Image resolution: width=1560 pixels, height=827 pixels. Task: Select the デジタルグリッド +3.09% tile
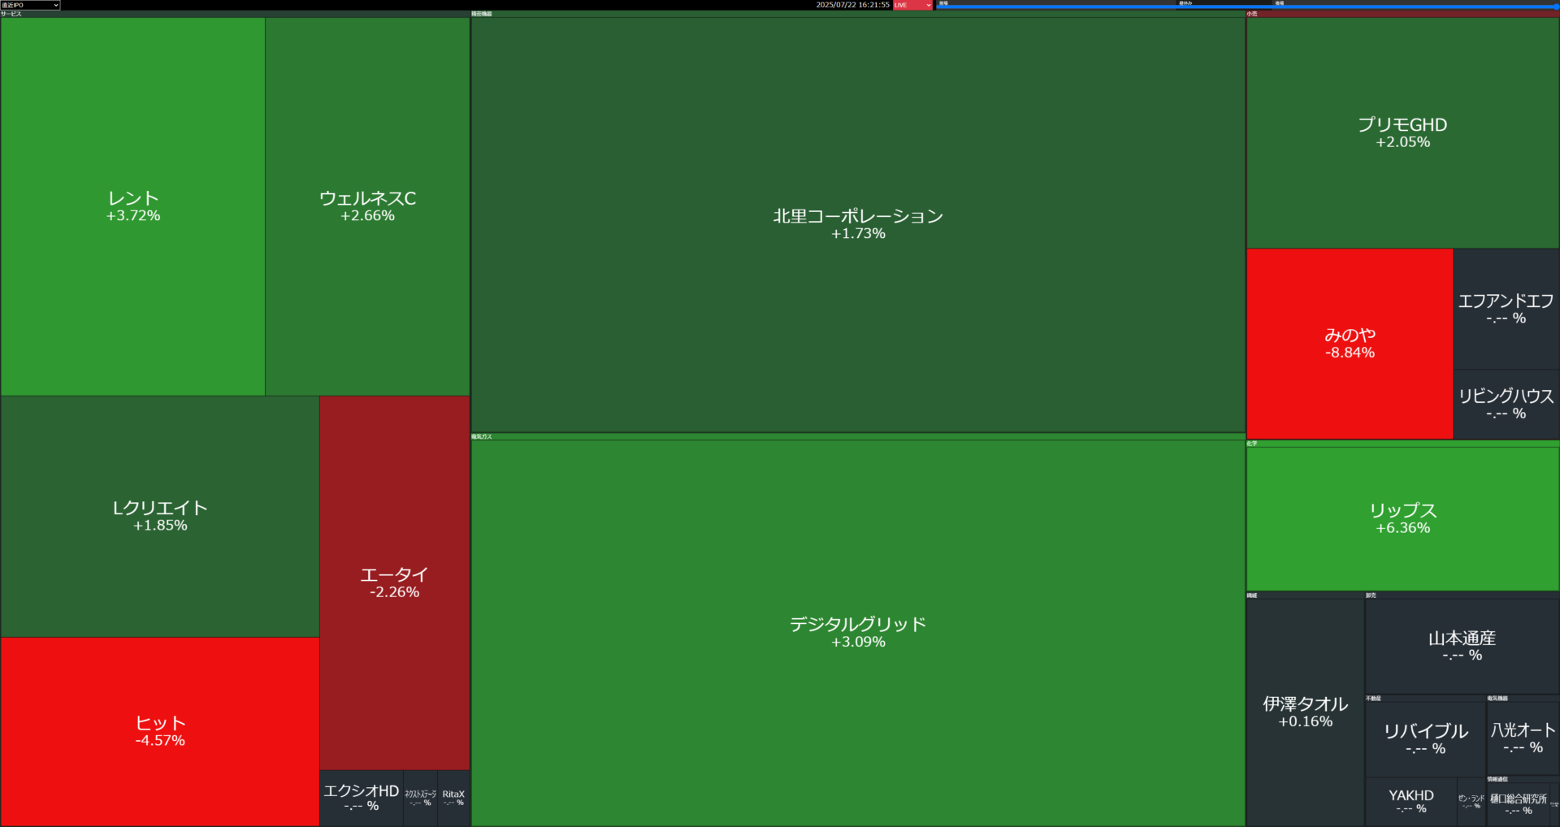coord(858,632)
